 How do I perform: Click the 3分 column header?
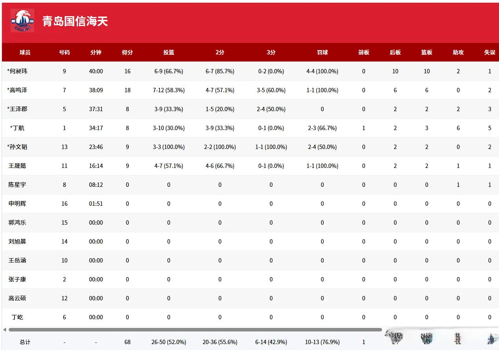pos(271,52)
